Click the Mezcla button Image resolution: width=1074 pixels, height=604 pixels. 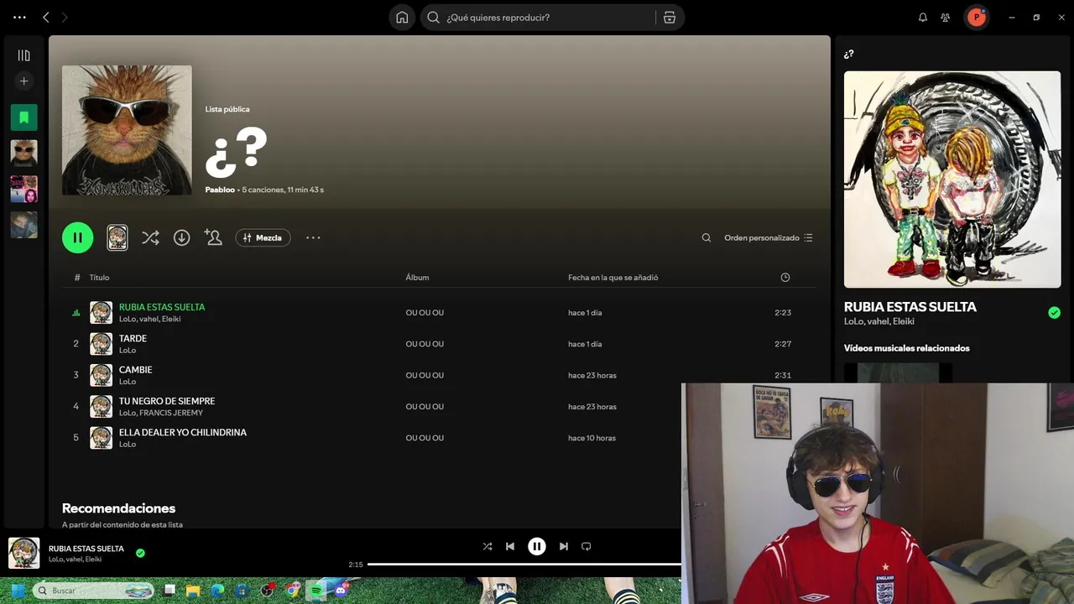(263, 237)
